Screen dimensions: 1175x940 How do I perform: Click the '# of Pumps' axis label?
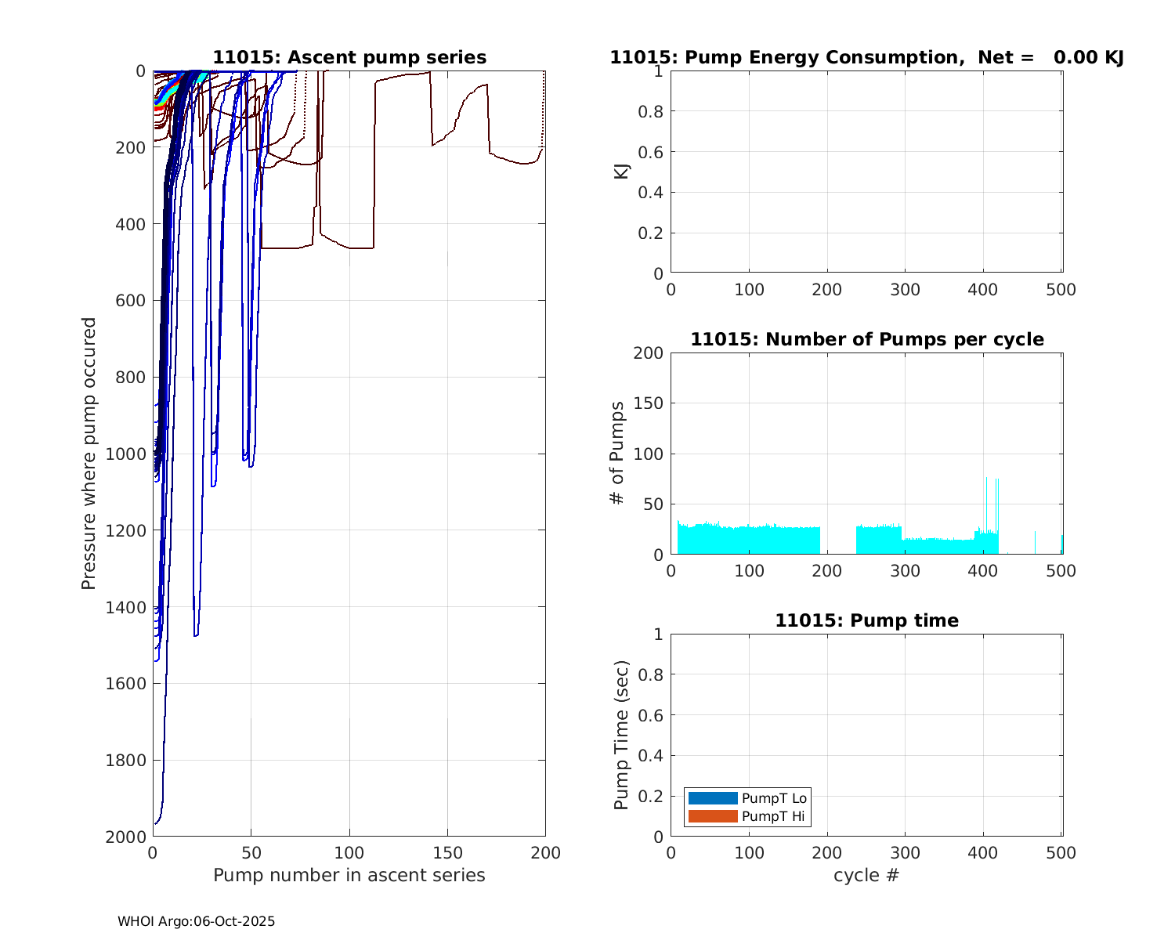(617, 454)
